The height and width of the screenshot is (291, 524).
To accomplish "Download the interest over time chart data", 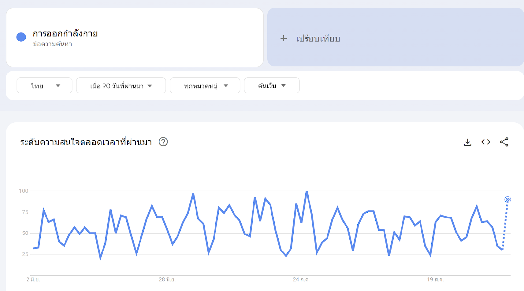I will coord(467,142).
